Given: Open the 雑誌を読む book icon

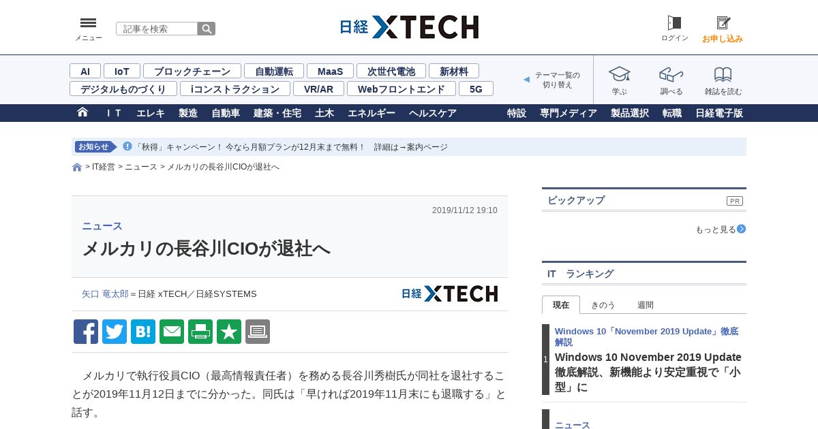Looking at the screenshot, I should pos(723,74).
